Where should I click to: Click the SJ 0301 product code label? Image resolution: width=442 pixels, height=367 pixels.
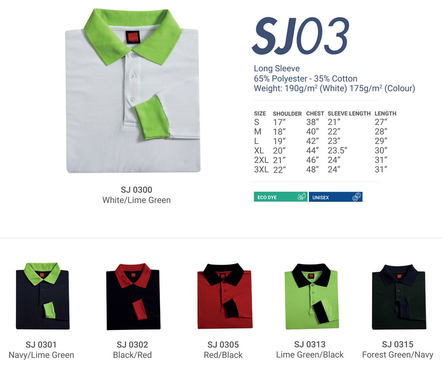tap(41, 344)
